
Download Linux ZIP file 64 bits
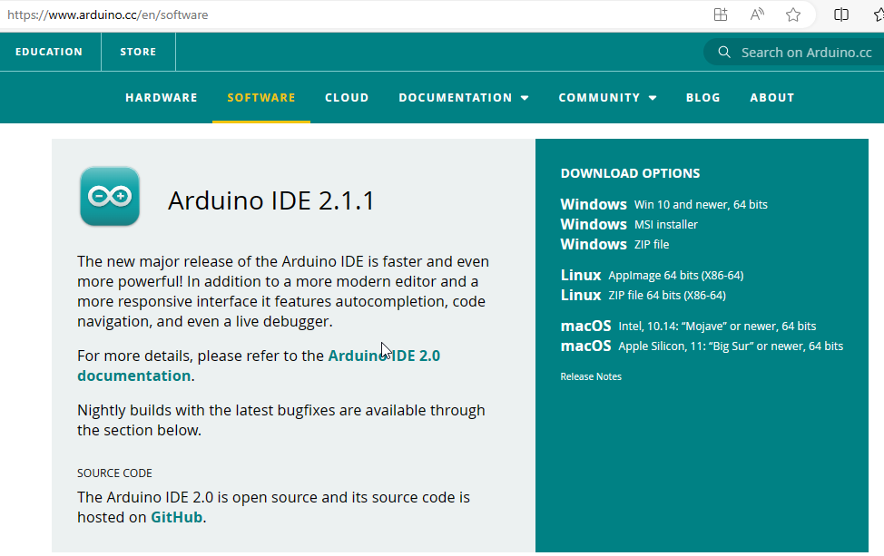(643, 295)
